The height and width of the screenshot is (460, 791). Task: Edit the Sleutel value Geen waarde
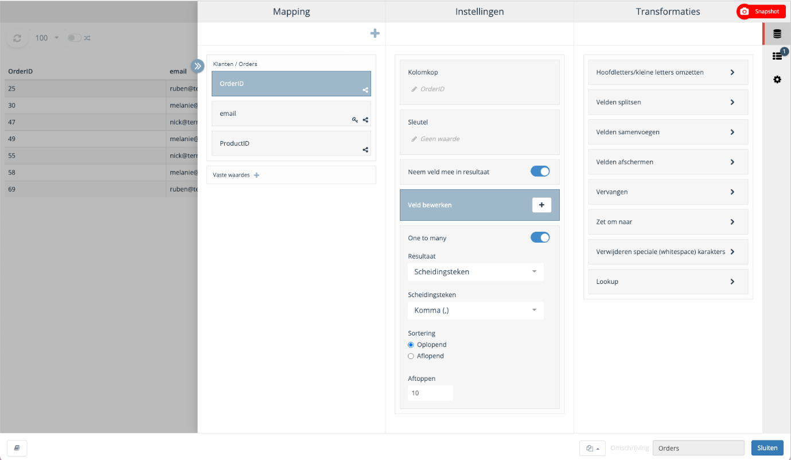[440, 139]
